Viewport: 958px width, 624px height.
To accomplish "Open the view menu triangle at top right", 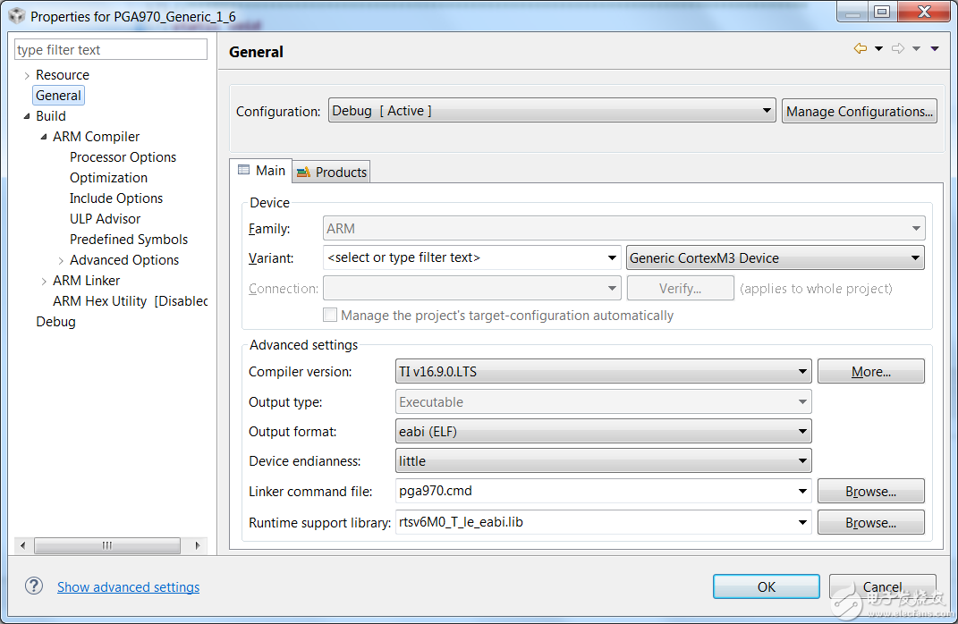I will click(935, 49).
